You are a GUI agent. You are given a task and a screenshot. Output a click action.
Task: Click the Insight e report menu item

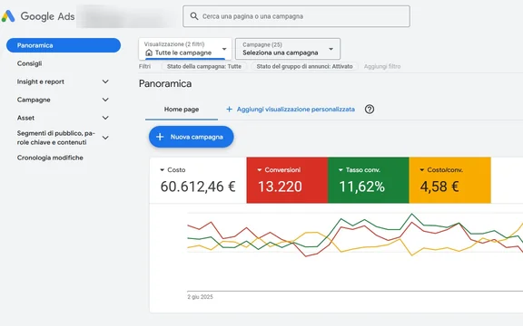tap(40, 81)
